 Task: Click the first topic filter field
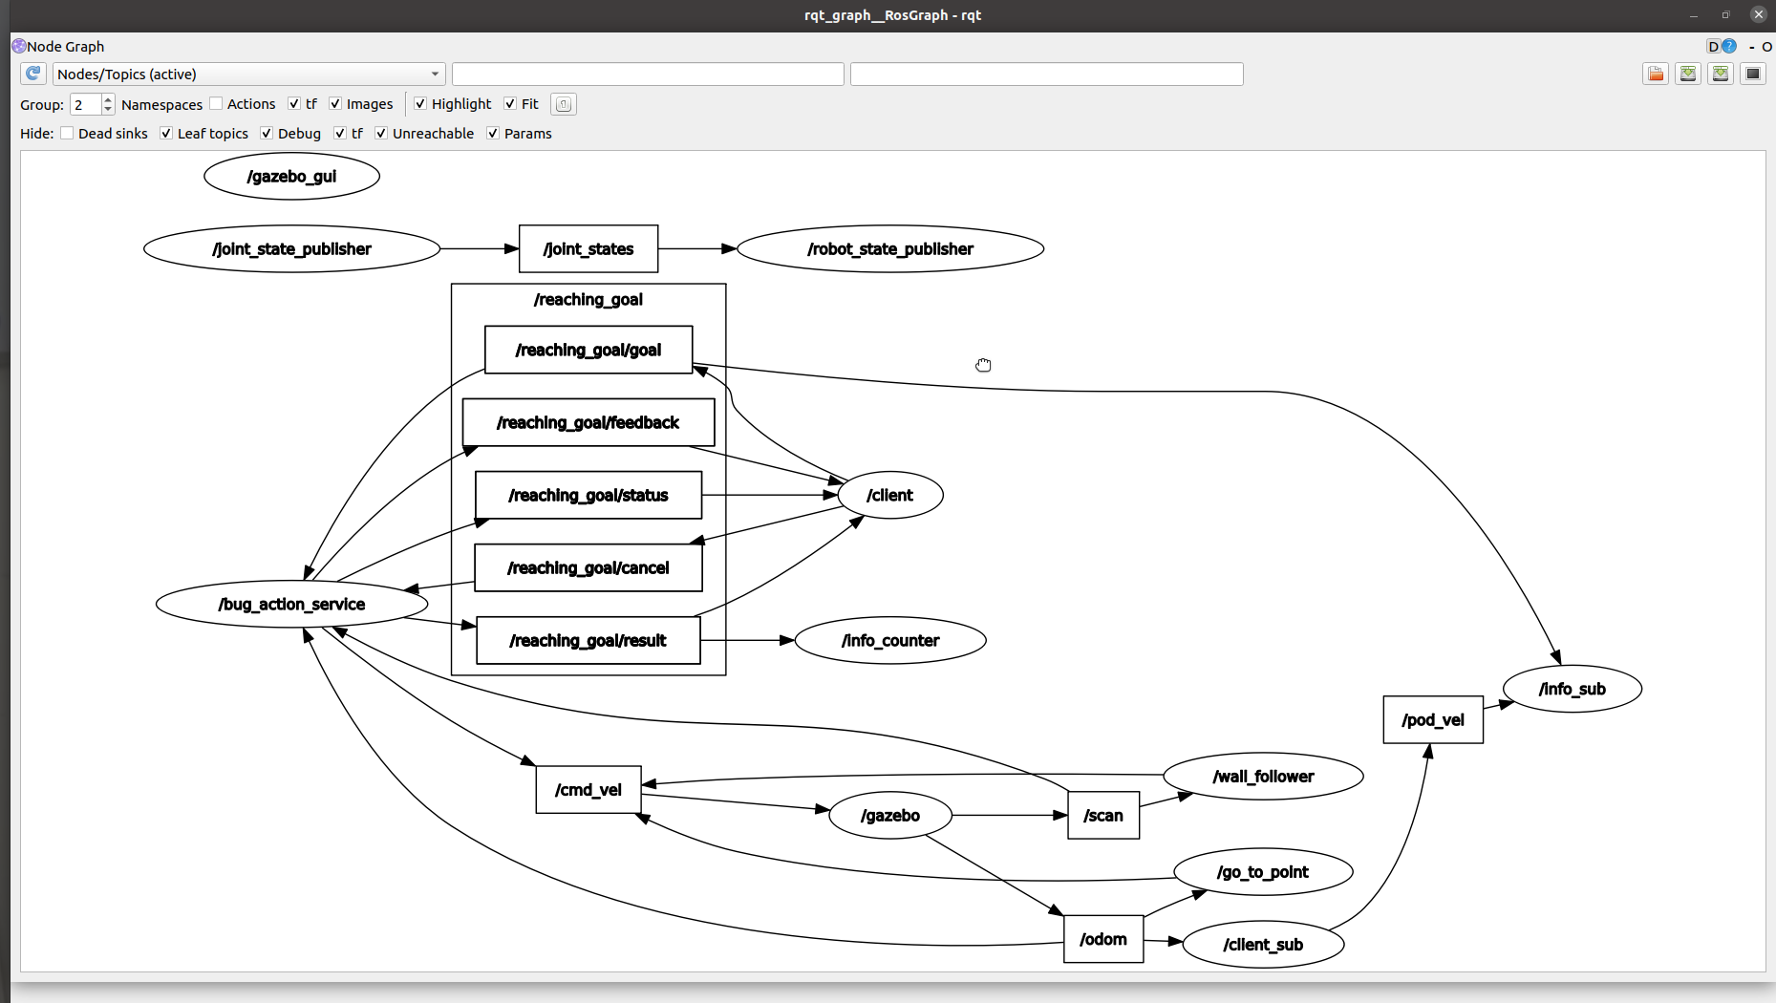(x=648, y=74)
